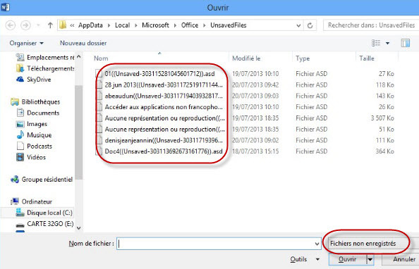
Task: Create a Nouveau dossier
Action: (83, 43)
